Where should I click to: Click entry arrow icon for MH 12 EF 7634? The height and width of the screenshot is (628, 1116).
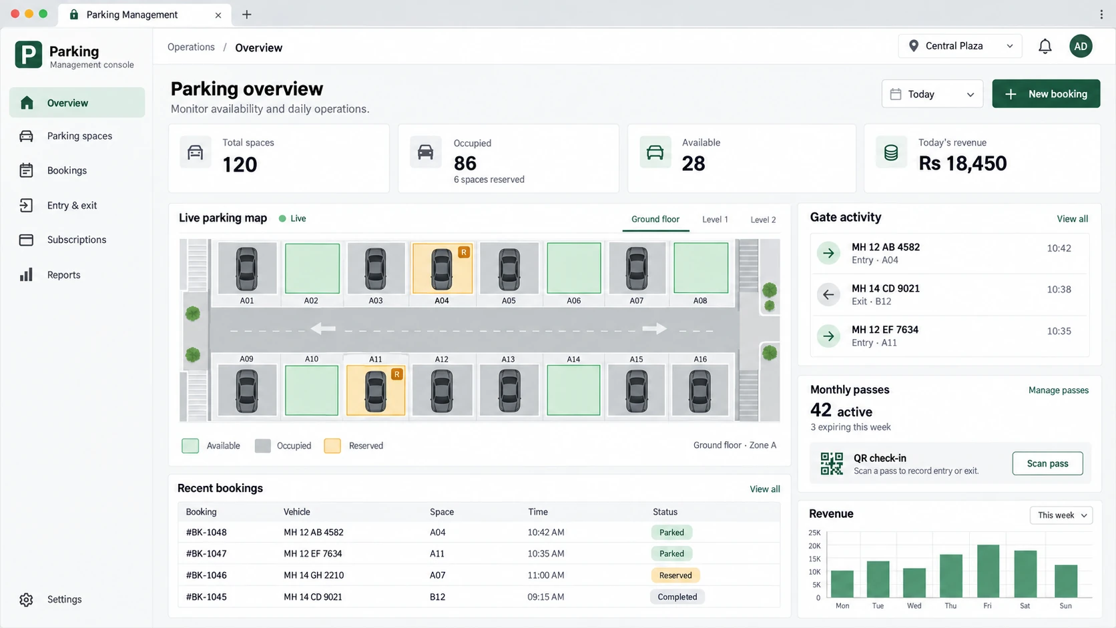pos(828,336)
